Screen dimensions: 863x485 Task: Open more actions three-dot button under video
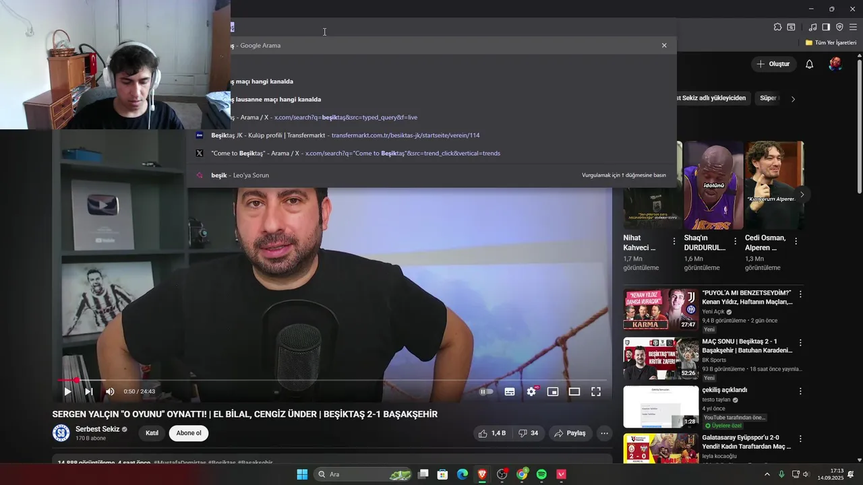coord(605,433)
